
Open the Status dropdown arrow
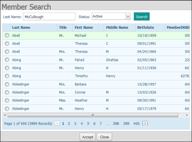tap(128, 16)
